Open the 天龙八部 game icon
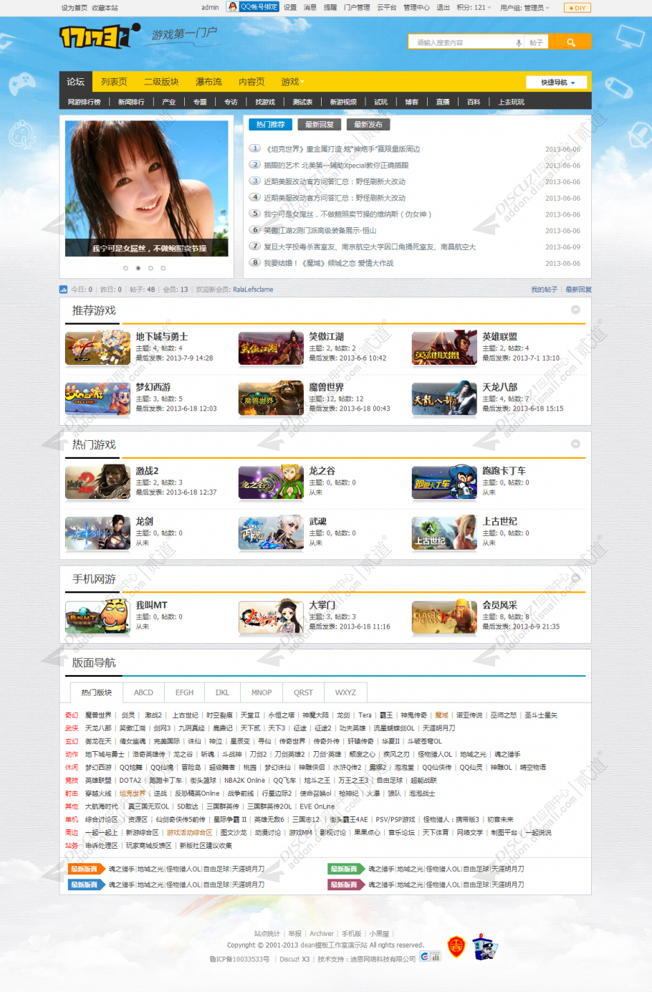This screenshot has width=652, height=992. point(444,399)
